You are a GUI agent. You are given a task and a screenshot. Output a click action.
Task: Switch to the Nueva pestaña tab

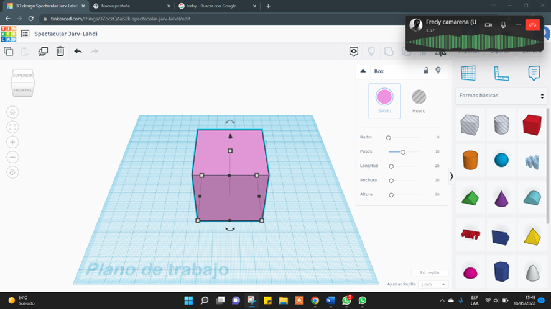[131, 6]
